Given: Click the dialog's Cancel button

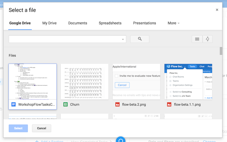Looking at the screenshot, I should [42, 128].
